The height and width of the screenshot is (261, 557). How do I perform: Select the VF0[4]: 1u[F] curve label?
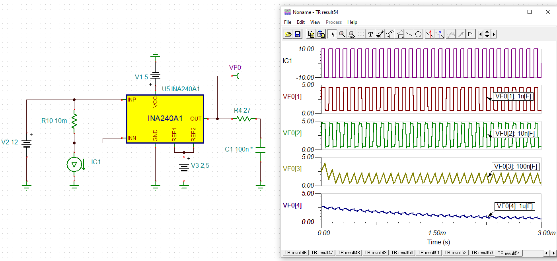[515, 206]
